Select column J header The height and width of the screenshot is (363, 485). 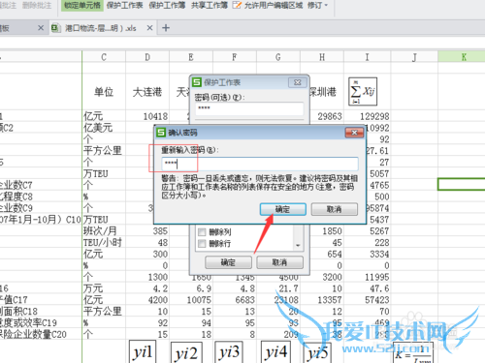414,57
